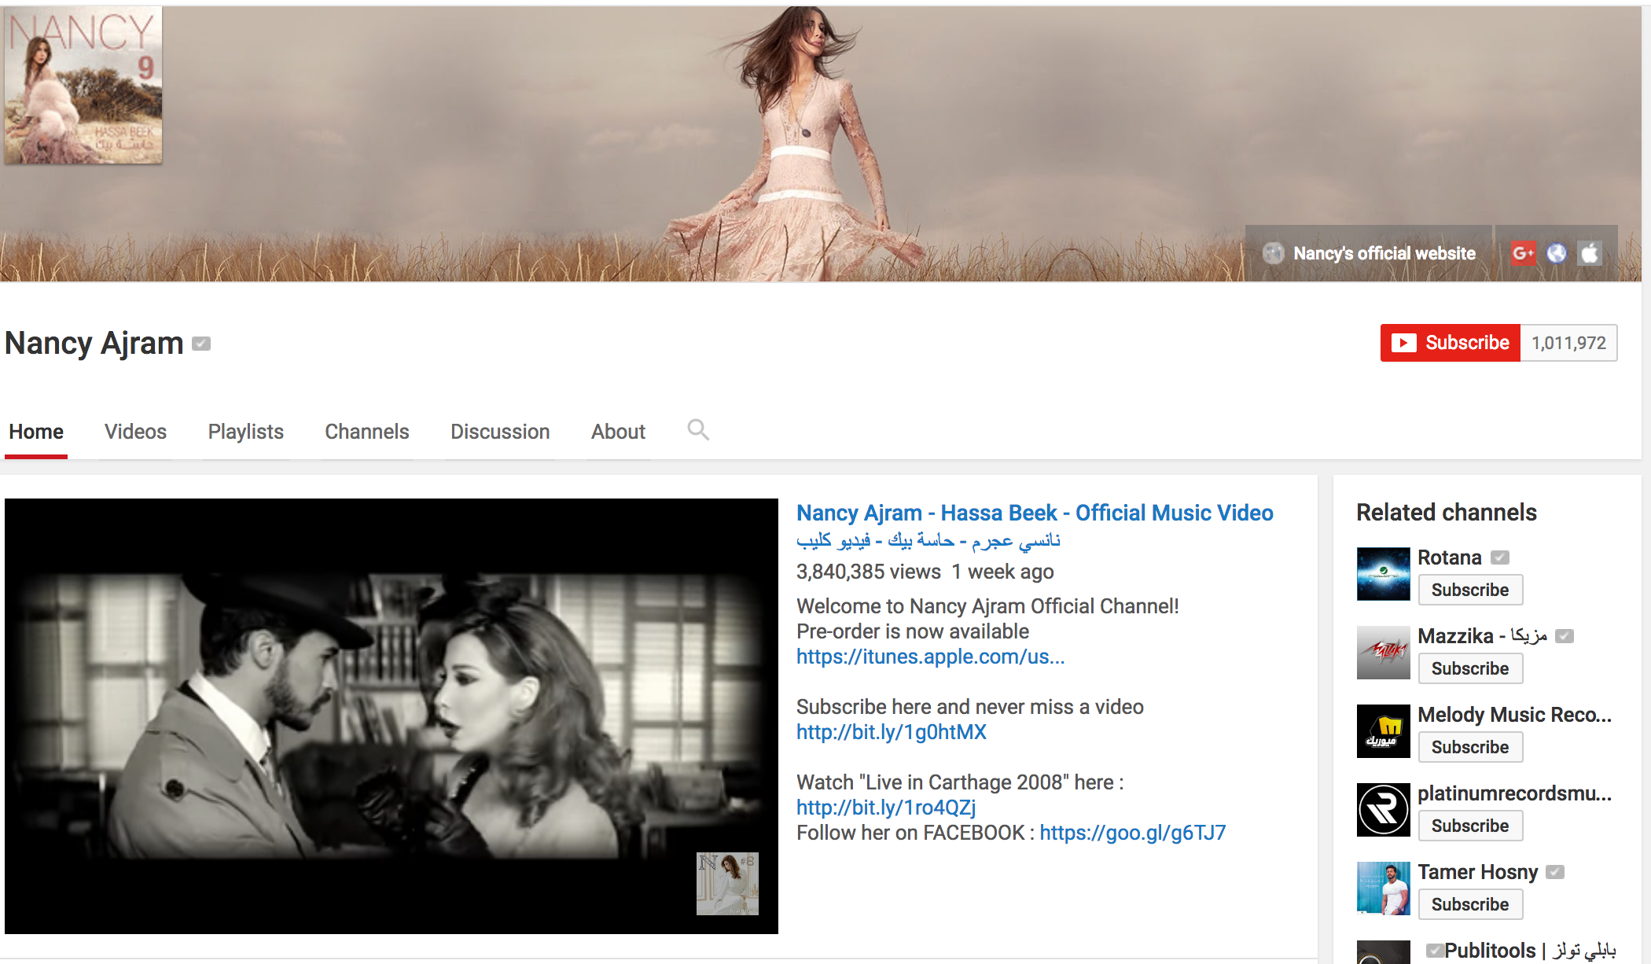Image resolution: width=1651 pixels, height=964 pixels.
Task: Open the Rotana channel name
Action: pos(1449,557)
